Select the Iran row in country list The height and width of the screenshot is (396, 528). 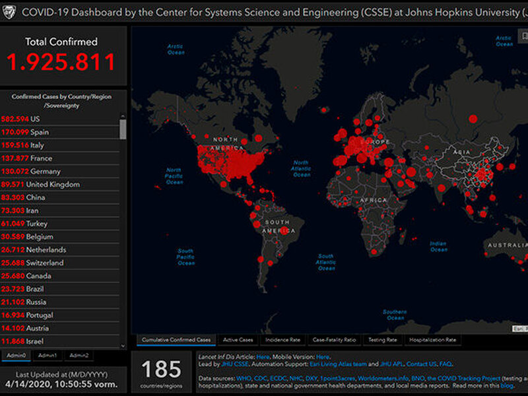(60, 211)
